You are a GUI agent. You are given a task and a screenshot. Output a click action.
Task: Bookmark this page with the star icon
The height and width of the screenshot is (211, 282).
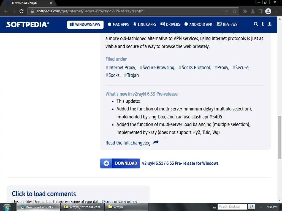point(235,11)
